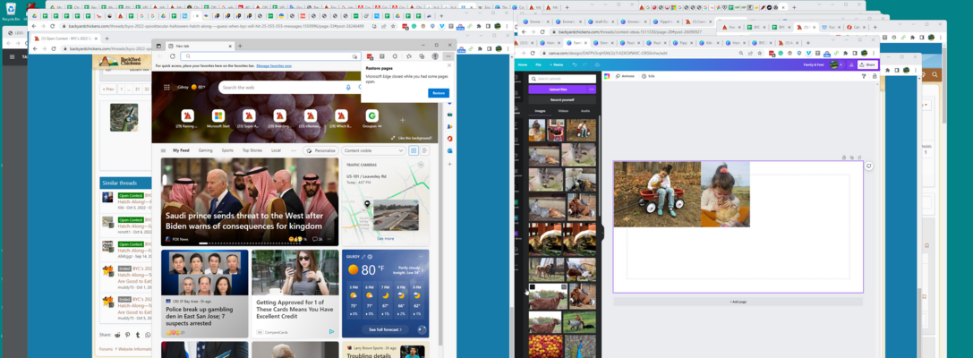The width and height of the screenshot is (973, 358).
Task: Open Edge Settings and more menu
Action: pyautogui.click(x=448, y=56)
